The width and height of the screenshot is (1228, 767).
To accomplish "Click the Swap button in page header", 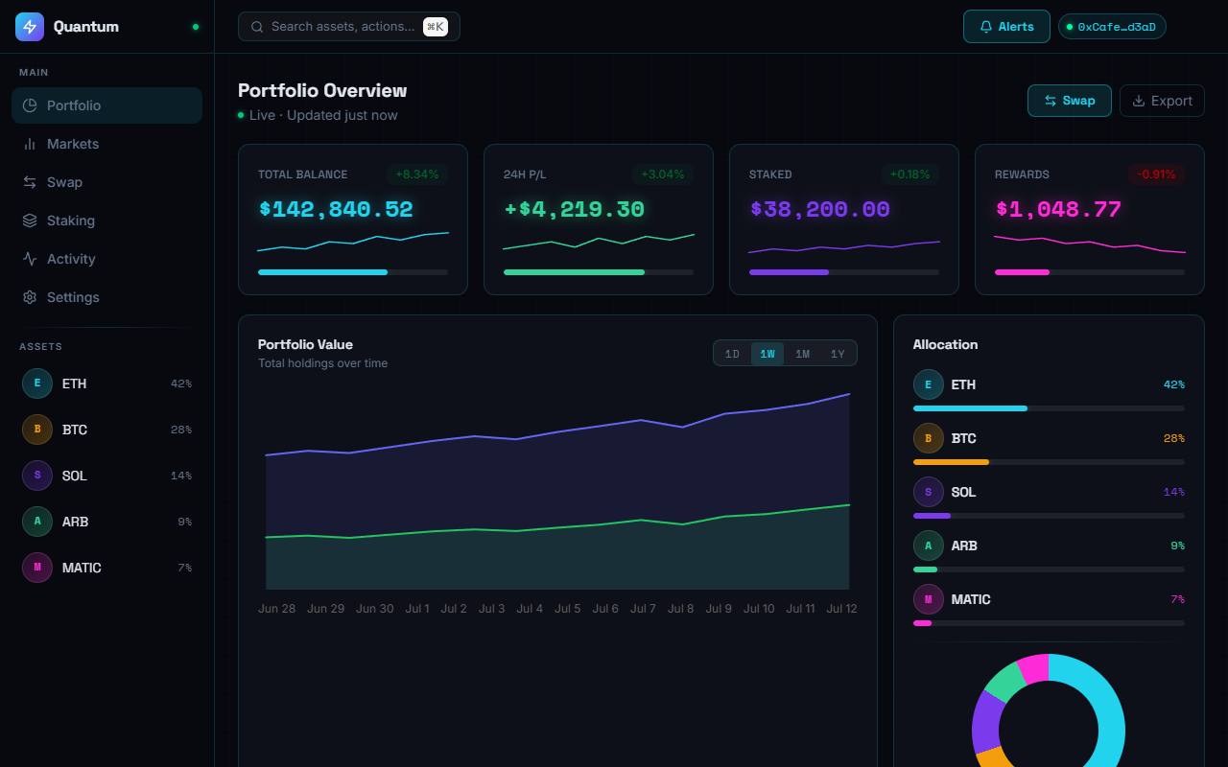I will pos(1070,101).
